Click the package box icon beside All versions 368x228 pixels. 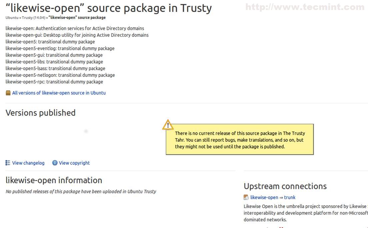coord(8,93)
